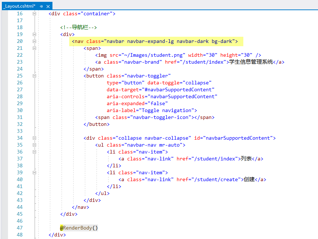
Task: Collapse the navbar-nav ul fold on line 35
Action: [34, 145]
